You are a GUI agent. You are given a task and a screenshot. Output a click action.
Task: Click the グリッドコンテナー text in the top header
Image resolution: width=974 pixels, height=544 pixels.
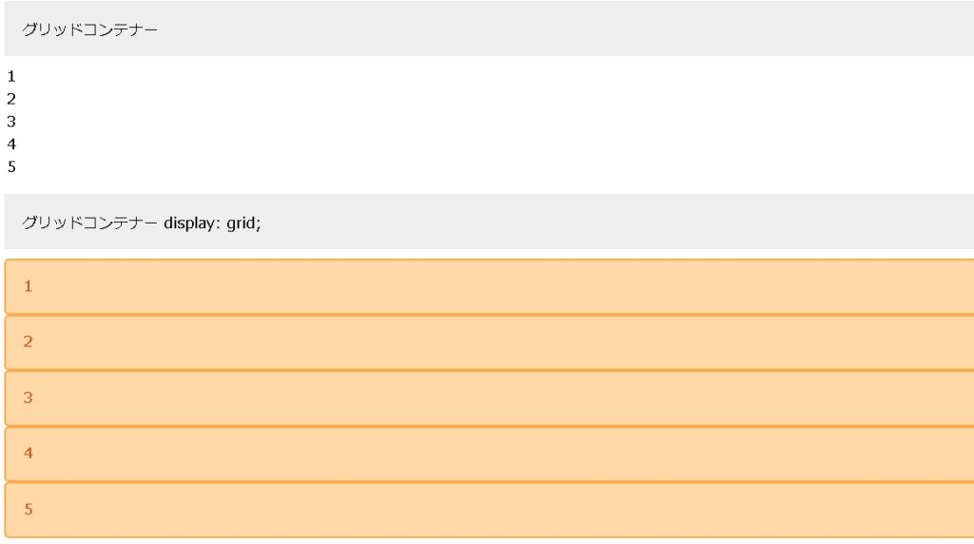coord(90,29)
